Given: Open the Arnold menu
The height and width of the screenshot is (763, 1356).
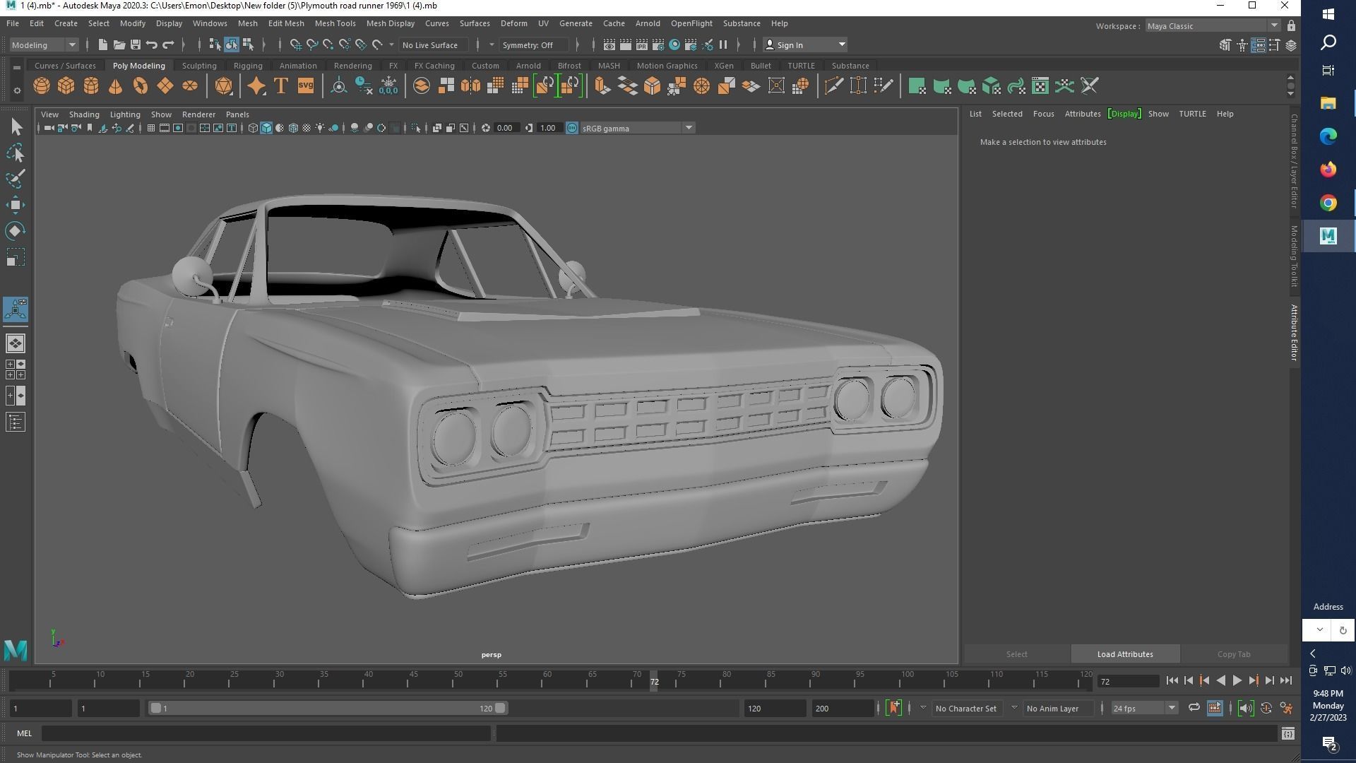Looking at the screenshot, I should 647,23.
